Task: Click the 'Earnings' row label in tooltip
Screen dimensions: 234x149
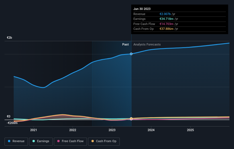Action: point(139,19)
